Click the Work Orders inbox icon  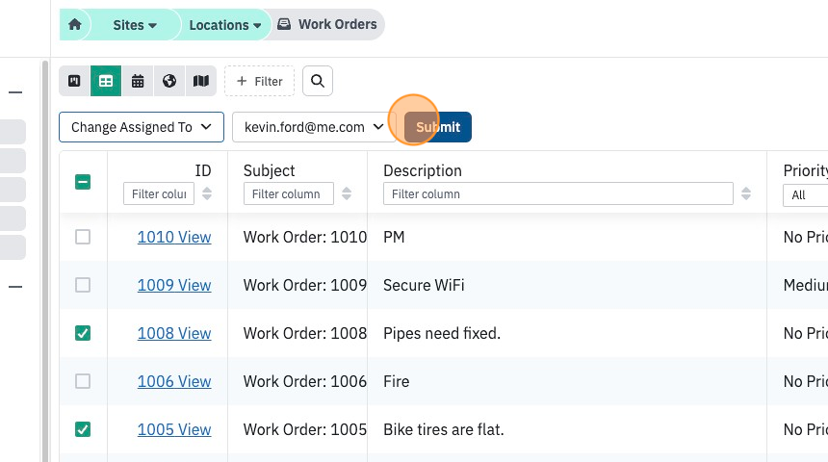284,24
